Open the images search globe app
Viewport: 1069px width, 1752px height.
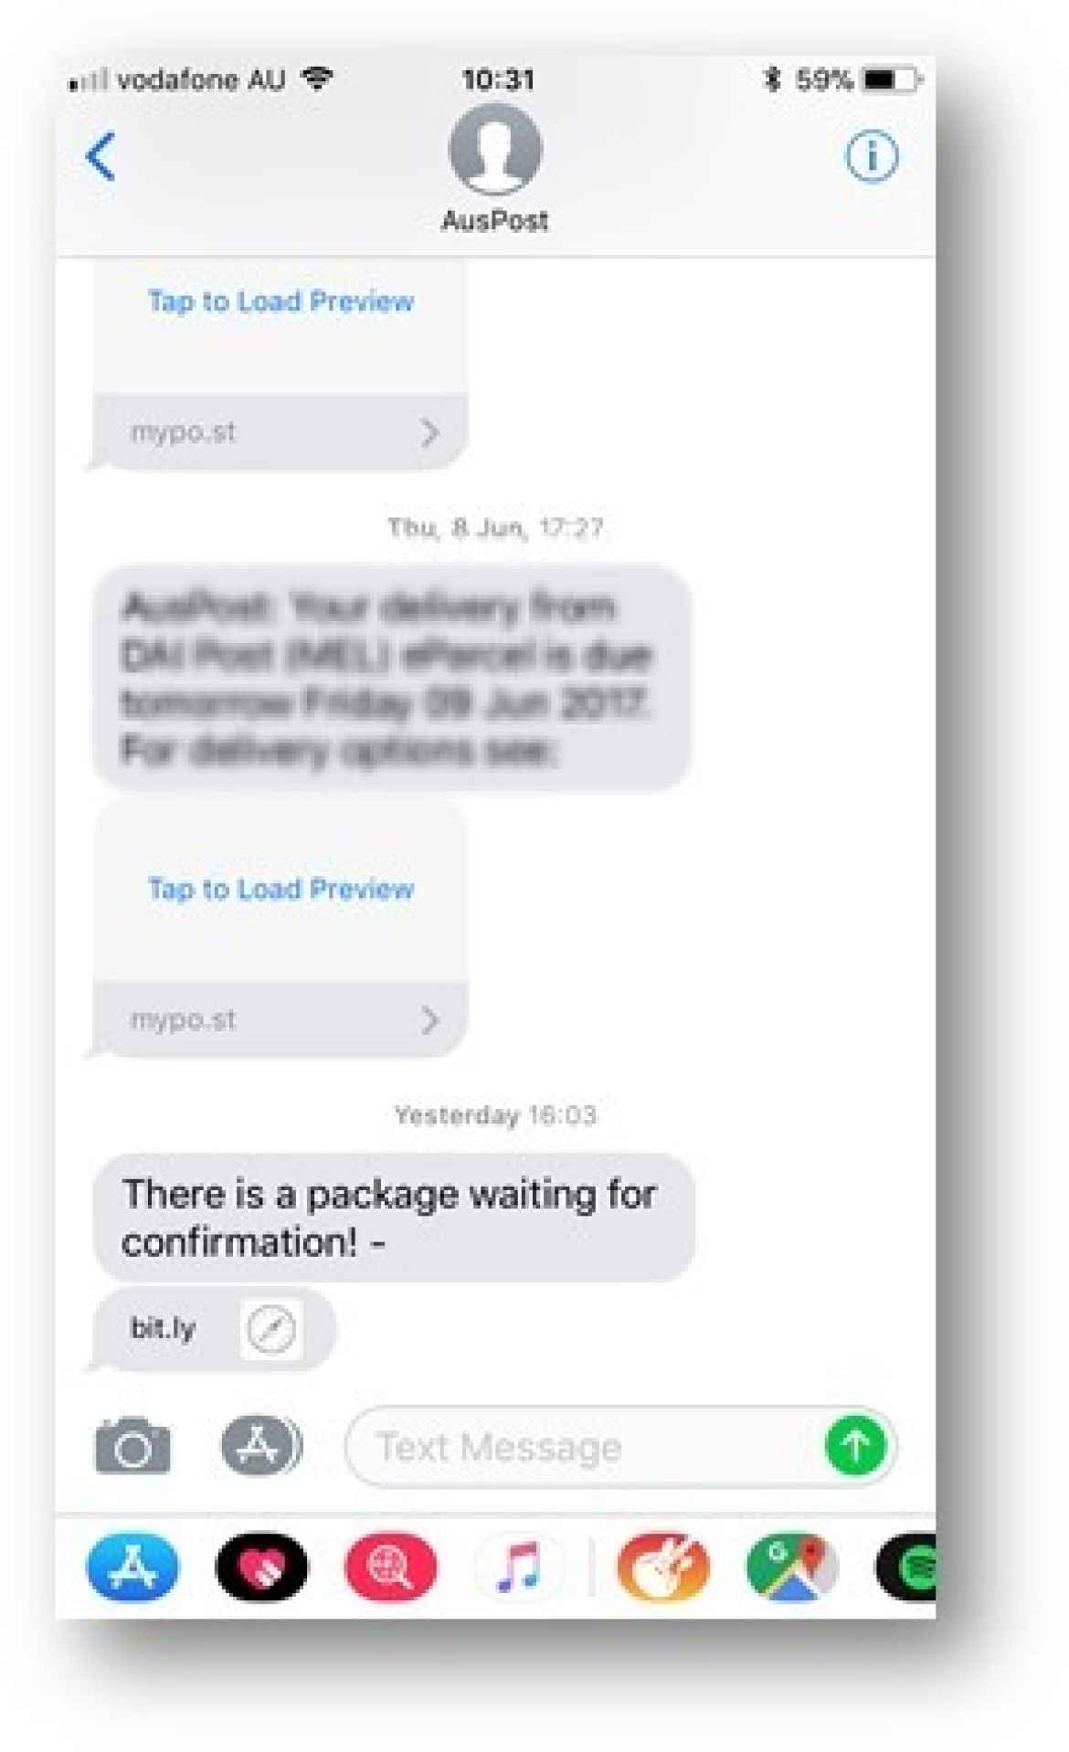390,1567
